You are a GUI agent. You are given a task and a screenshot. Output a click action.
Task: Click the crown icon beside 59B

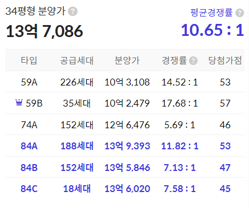pos(19,103)
